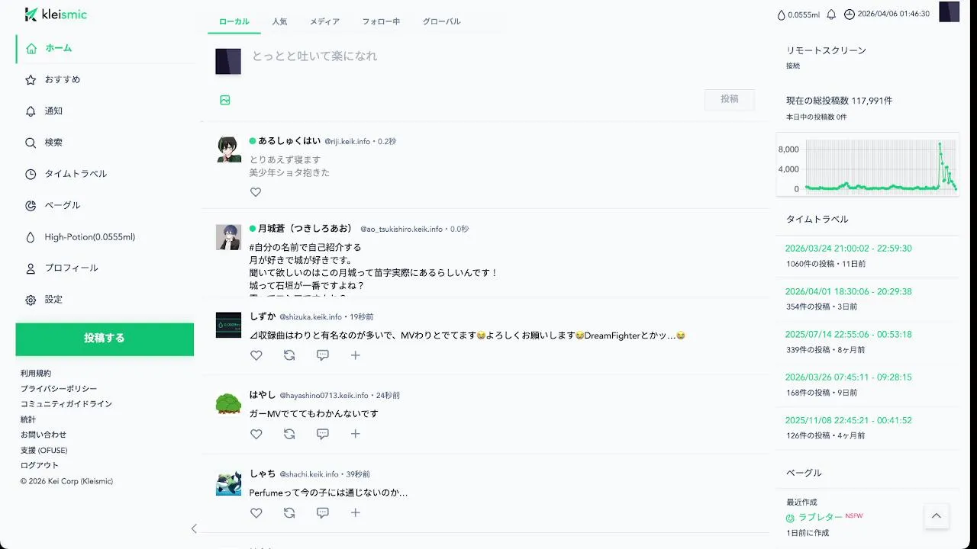
Task: Collapse the left sidebar with chevron
Action: [x=194, y=528]
